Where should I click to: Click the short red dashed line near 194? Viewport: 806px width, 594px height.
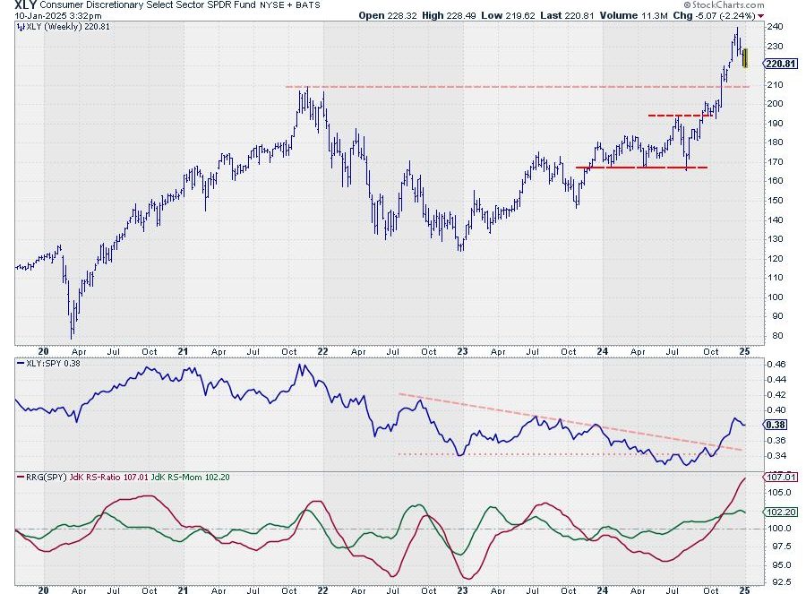click(680, 116)
